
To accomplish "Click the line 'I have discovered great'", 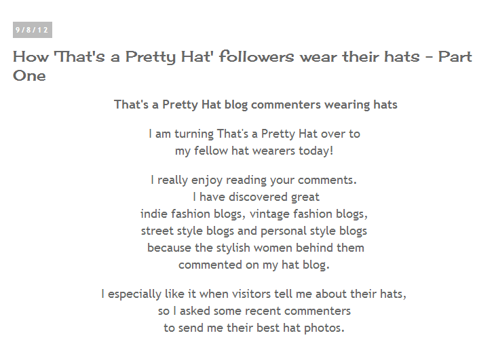I will click(x=256, y=197).
